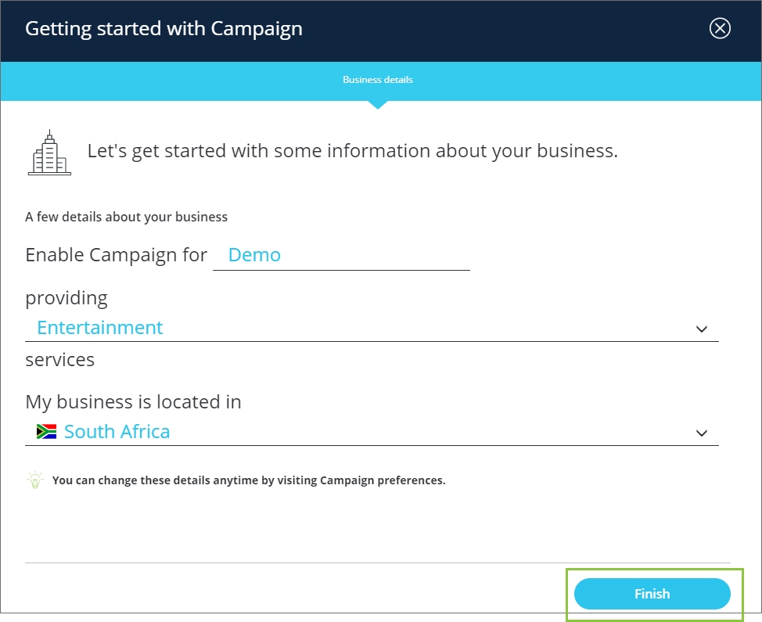Image resolution: width=762 pixels, height=622 pixels.
Task: Click the "A few details about your business" label
Action: 126,217
